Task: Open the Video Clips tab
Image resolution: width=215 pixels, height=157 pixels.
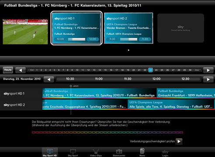Action: click(96, 152)
